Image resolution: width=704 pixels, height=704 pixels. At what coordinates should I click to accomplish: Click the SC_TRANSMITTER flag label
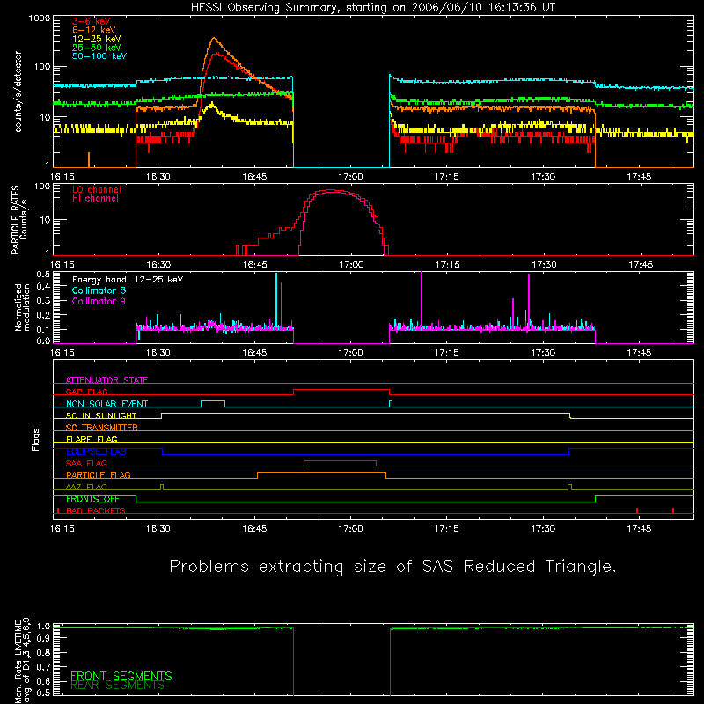click(102, 428)
